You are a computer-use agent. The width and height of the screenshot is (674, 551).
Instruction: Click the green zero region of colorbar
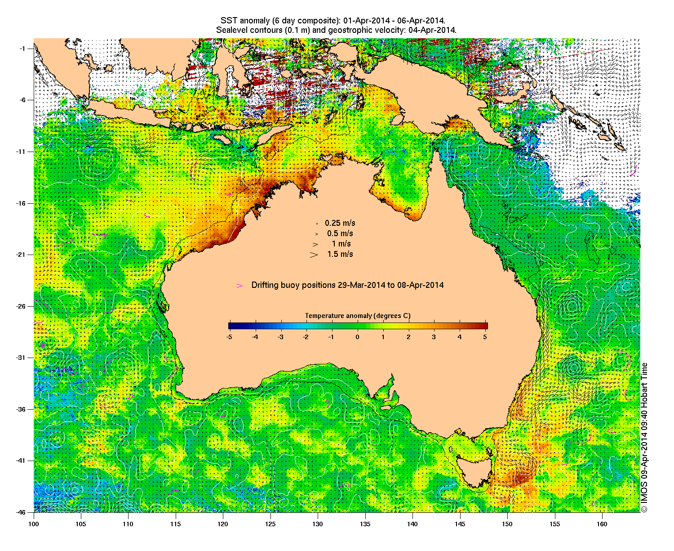358,326
